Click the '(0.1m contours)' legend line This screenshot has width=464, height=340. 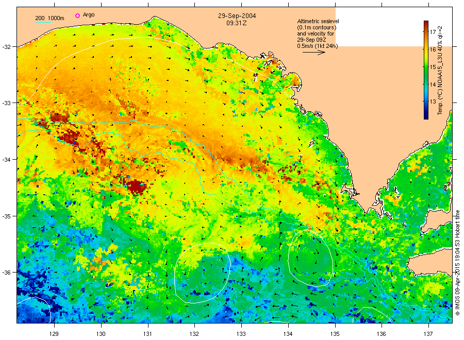(x=317, y=27)
